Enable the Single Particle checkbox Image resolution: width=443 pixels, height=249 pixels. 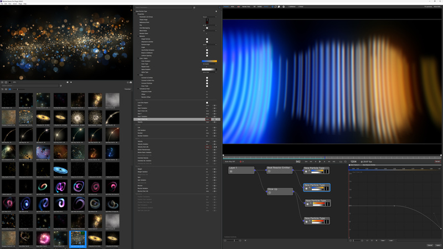[x=207, y=39]
